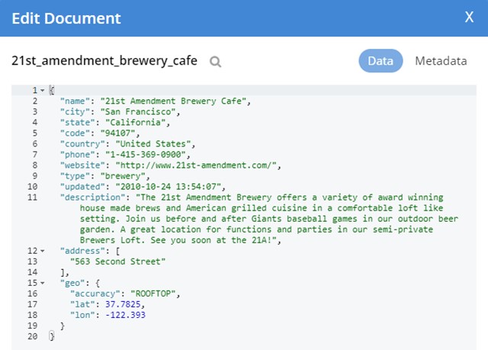The height and width of the screenshot is (350, 488).
Task: Click the value "San Francisco"
Action: (x=138, y=111)
